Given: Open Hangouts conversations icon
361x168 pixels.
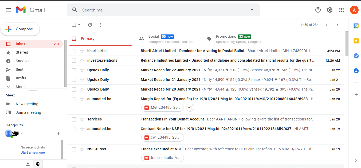Looking at the screenshot, I should [38, 164].
